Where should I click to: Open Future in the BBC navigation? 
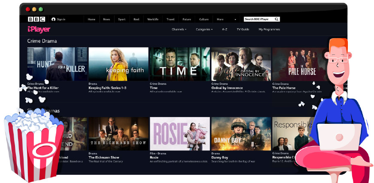tap(187, 19)
